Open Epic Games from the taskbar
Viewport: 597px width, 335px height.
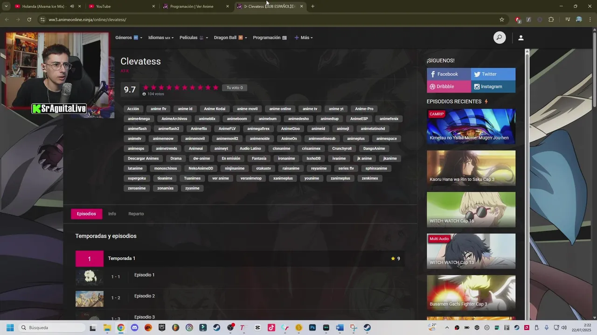162,328
